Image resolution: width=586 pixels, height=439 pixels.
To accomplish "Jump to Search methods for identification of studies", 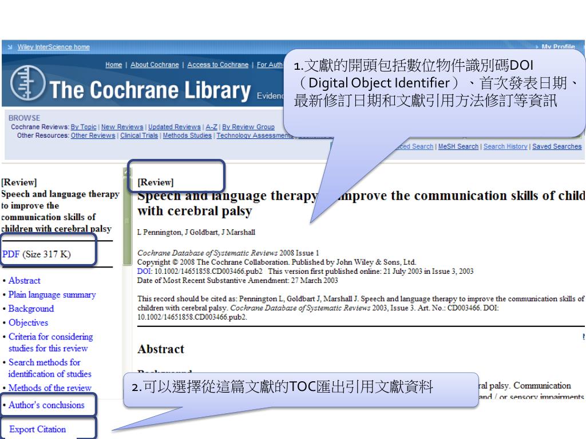I will click(50, 368).
